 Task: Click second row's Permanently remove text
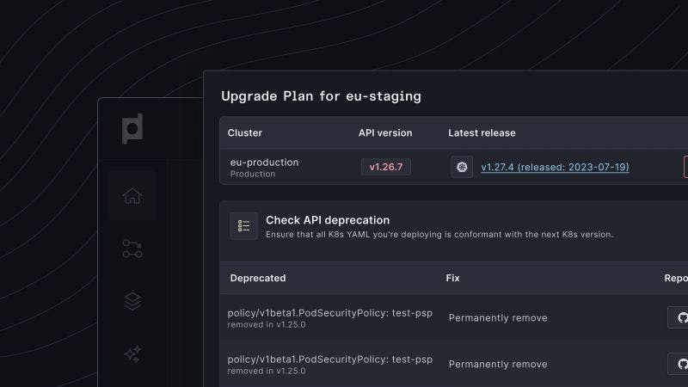pyautogui.click(x=498, y=364)
